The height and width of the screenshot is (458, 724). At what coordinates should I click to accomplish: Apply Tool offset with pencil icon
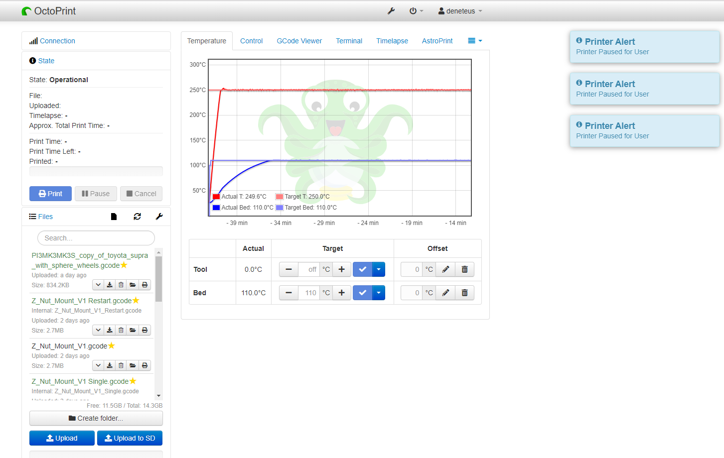click(445, 269)
